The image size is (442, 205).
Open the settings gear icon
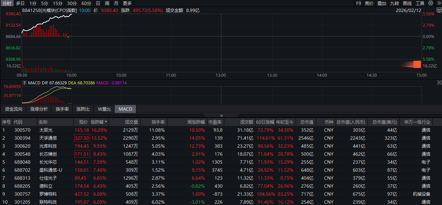pos(431,3)
